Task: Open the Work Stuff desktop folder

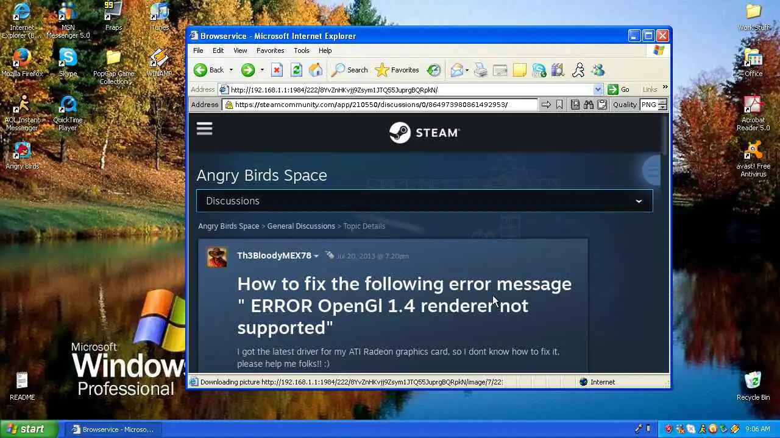Action: pyautogui.click(x=753, y=16)
